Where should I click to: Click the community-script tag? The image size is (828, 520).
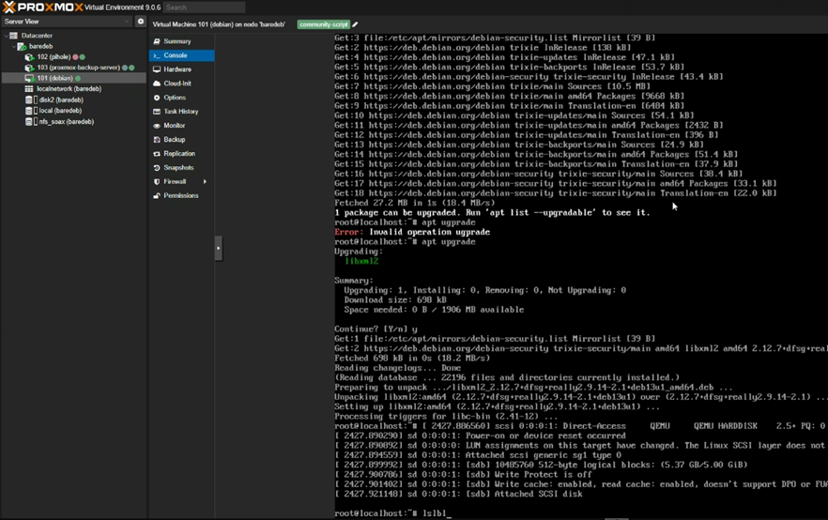tap(324, 24)
